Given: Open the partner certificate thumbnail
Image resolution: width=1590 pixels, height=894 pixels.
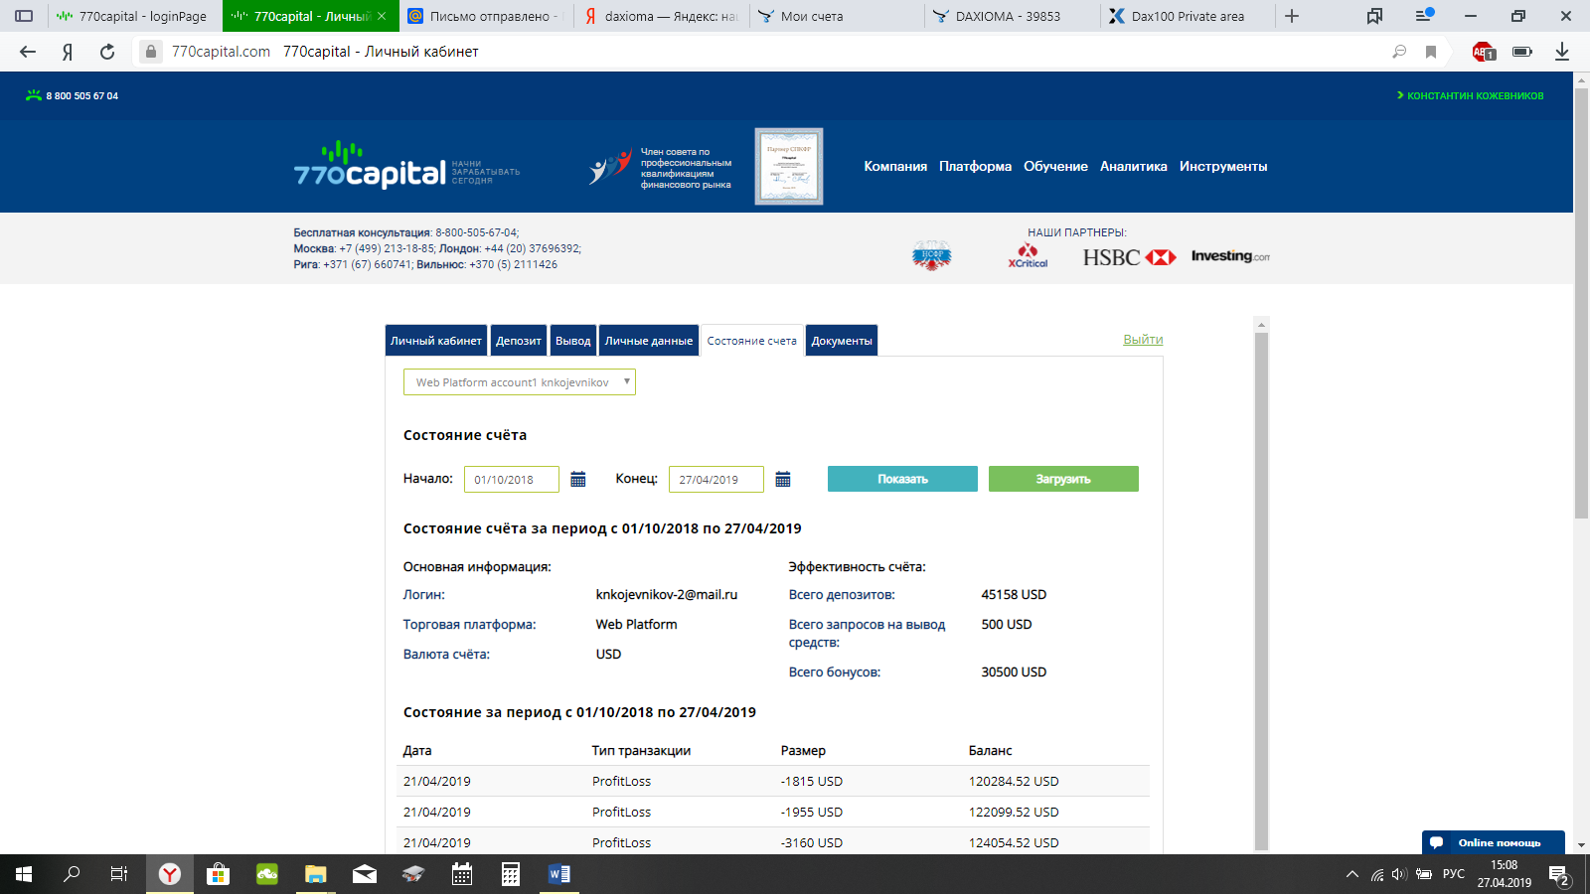Looking at the screenshot, I should pyautogui.click(x=789, y=166).
